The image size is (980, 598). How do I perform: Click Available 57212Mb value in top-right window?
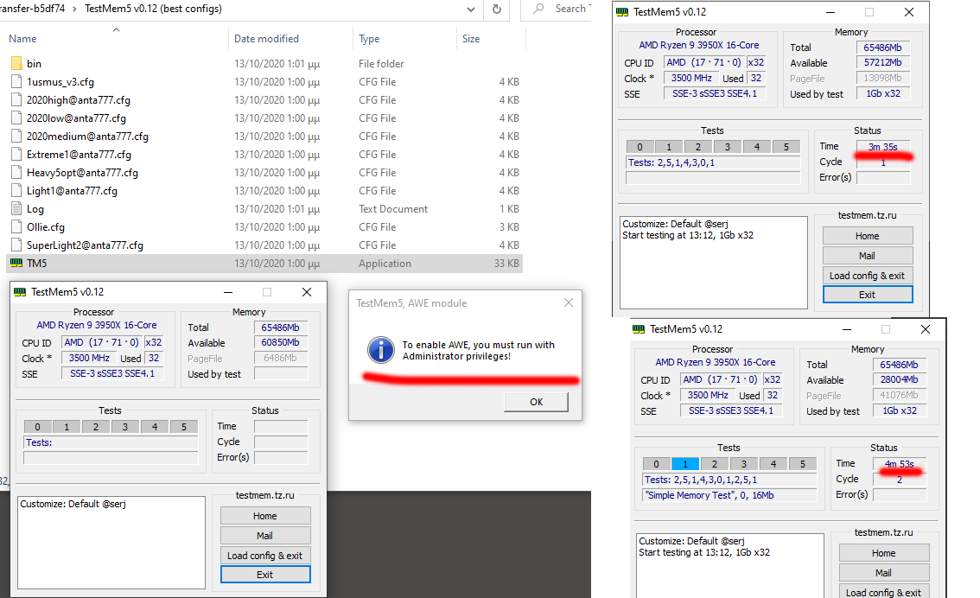(882, 62)
